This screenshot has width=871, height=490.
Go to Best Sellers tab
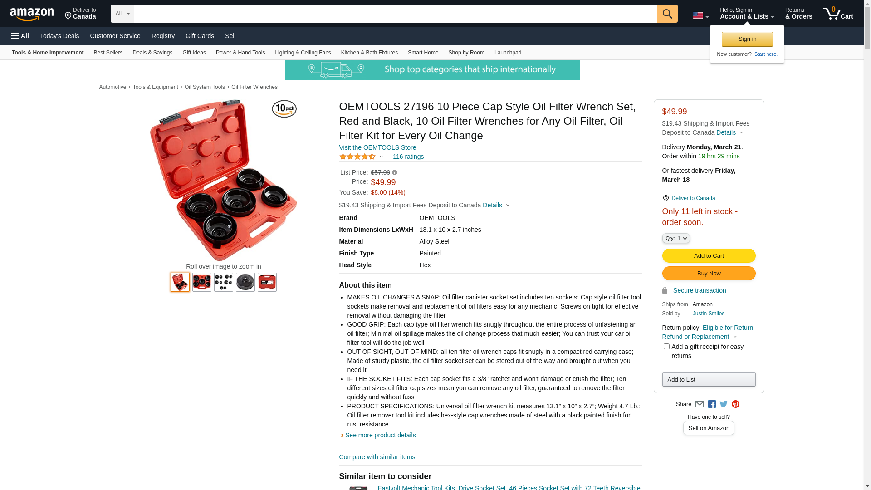pyautogui.click(x=108, y=53)
